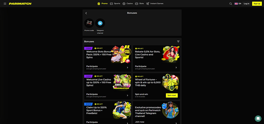Viewport: 264px width, 124px height.
Task: Open Wheel of Fortune card title
Action: tap(148, 82)
